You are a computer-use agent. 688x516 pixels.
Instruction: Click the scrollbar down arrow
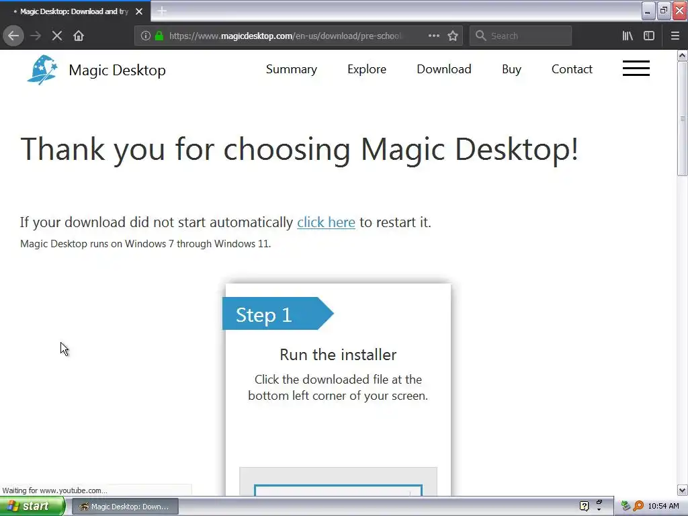[682, 490]
